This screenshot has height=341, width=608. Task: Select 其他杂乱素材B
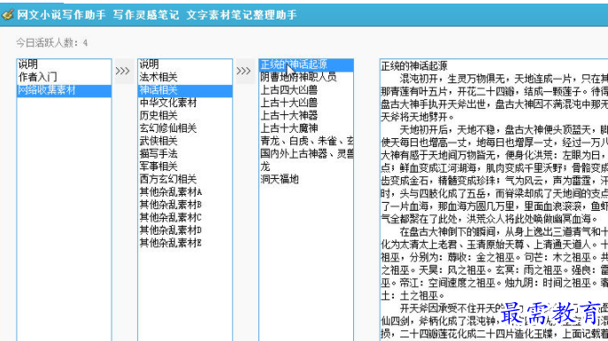(x=185, y=205)
